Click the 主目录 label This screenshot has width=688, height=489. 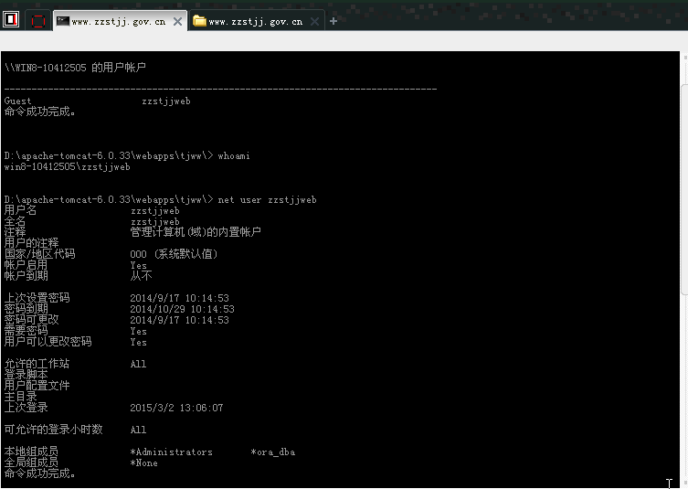20,397
